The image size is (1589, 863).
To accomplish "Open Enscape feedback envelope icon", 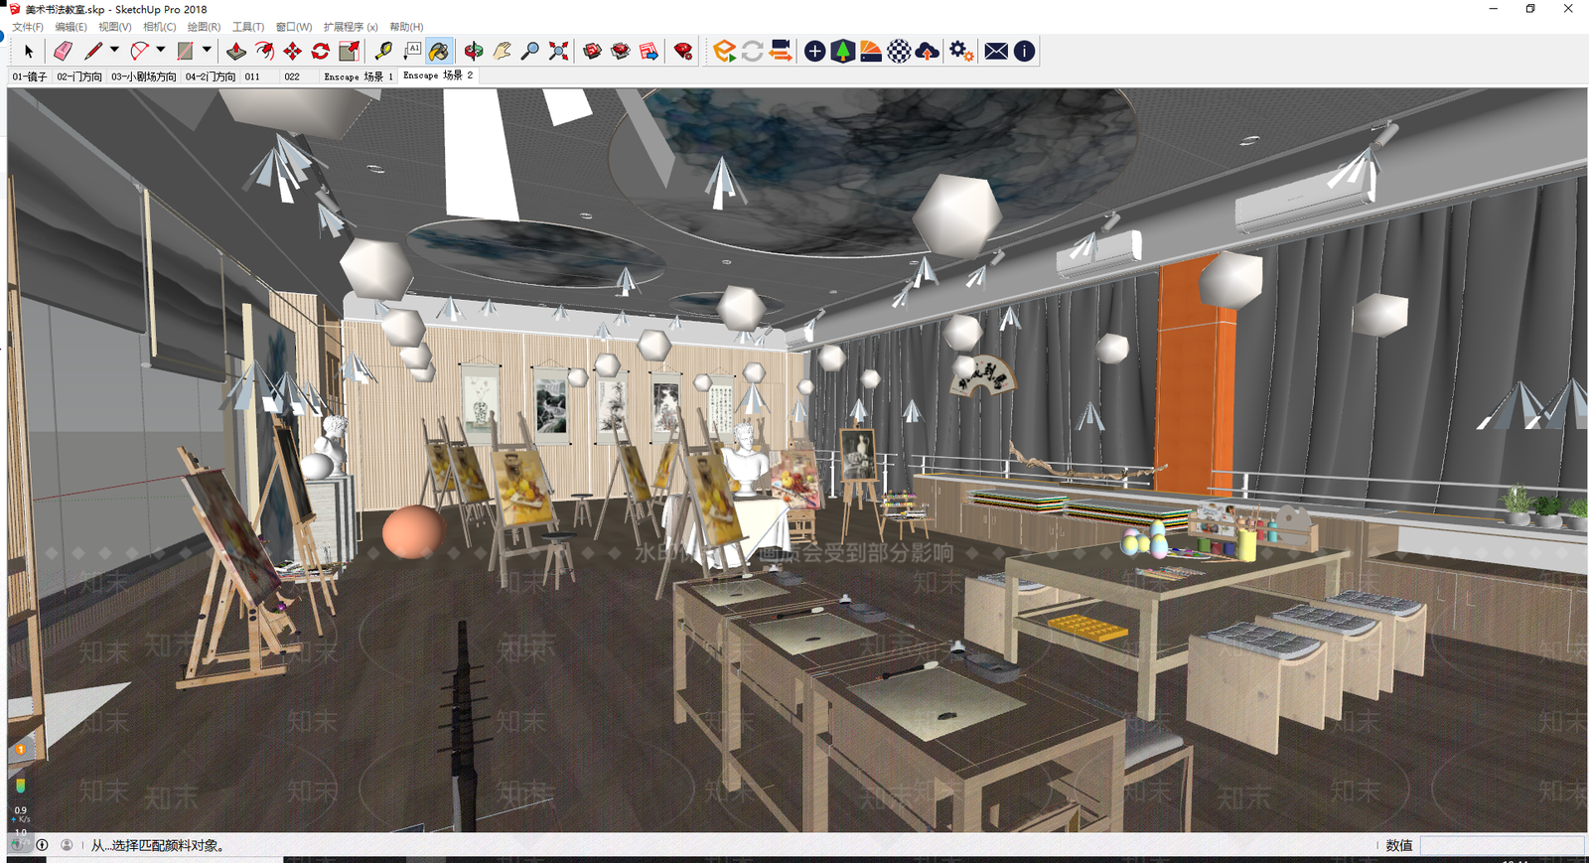I will coord(996,51).
